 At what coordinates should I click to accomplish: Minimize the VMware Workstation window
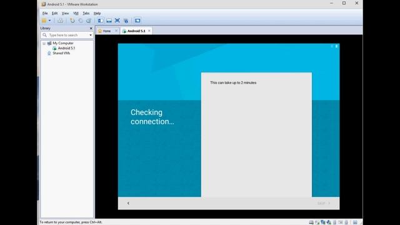331,3
